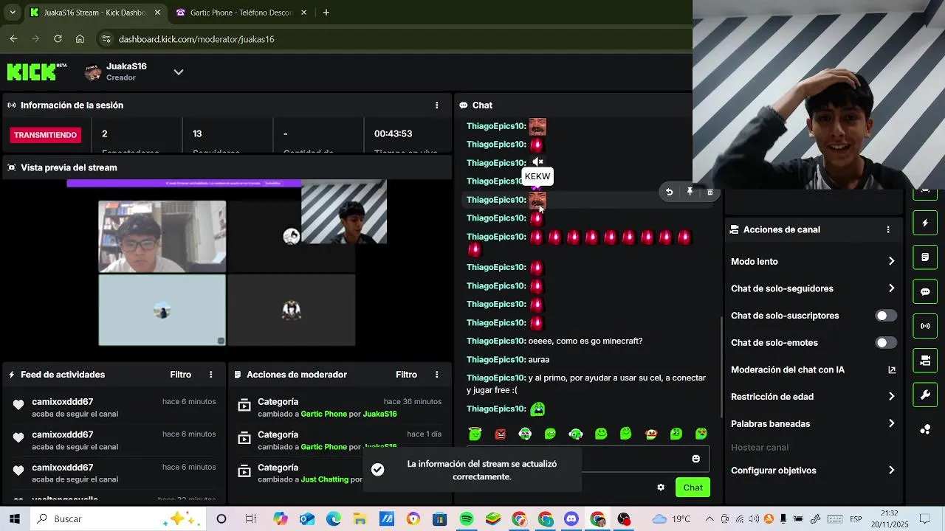Click the document sidebar icon
The width and height of the screenshot is (945, 531).
[x=925, y=257]
